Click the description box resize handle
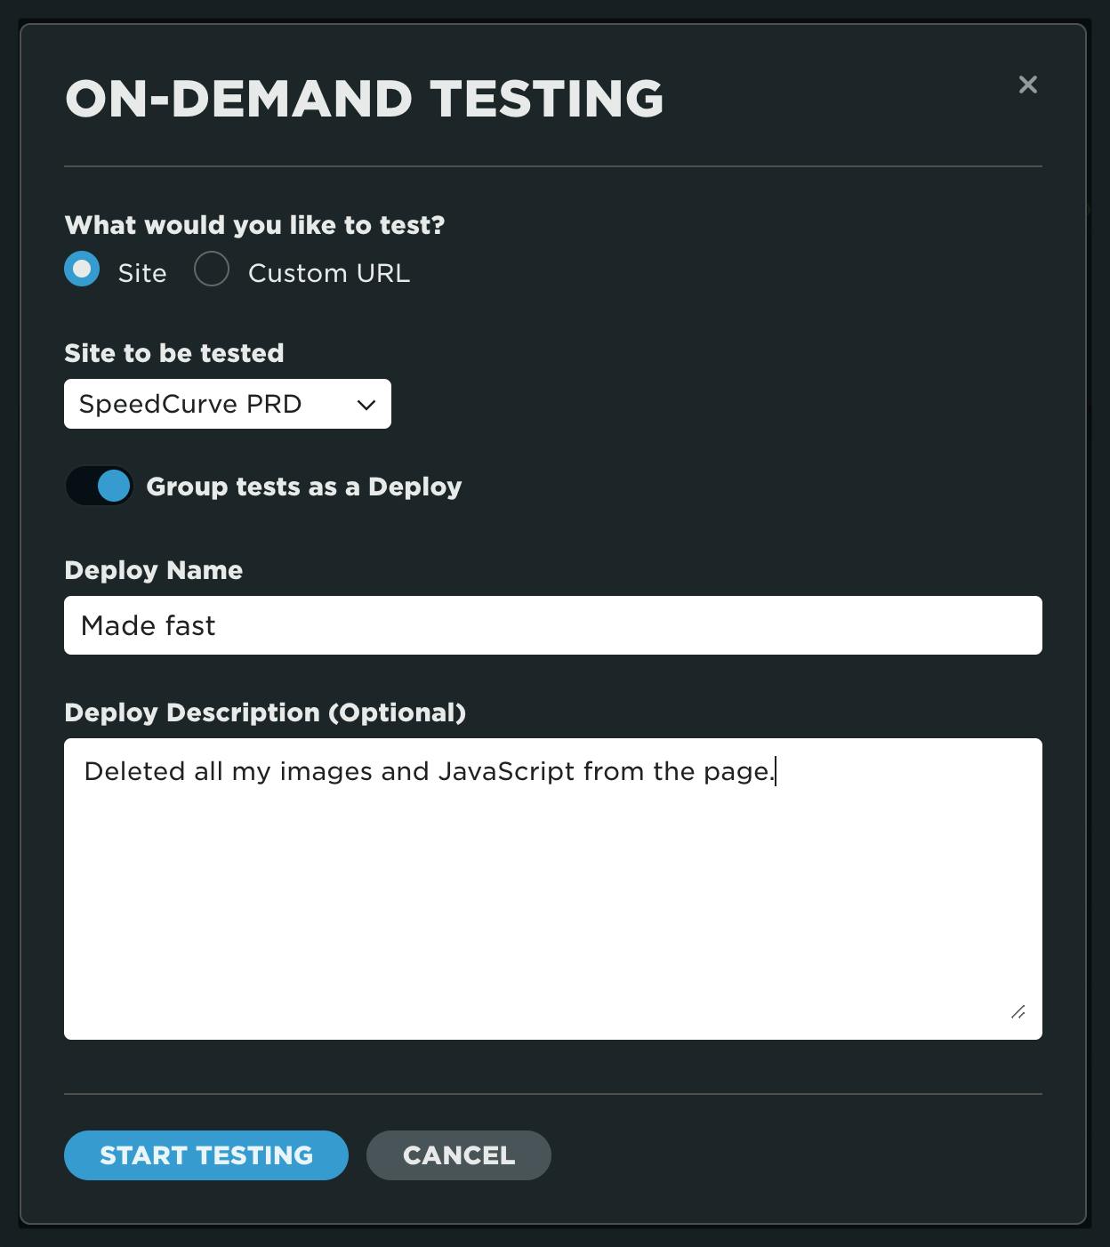1110x1247 pixels. pos(1017,1012)
